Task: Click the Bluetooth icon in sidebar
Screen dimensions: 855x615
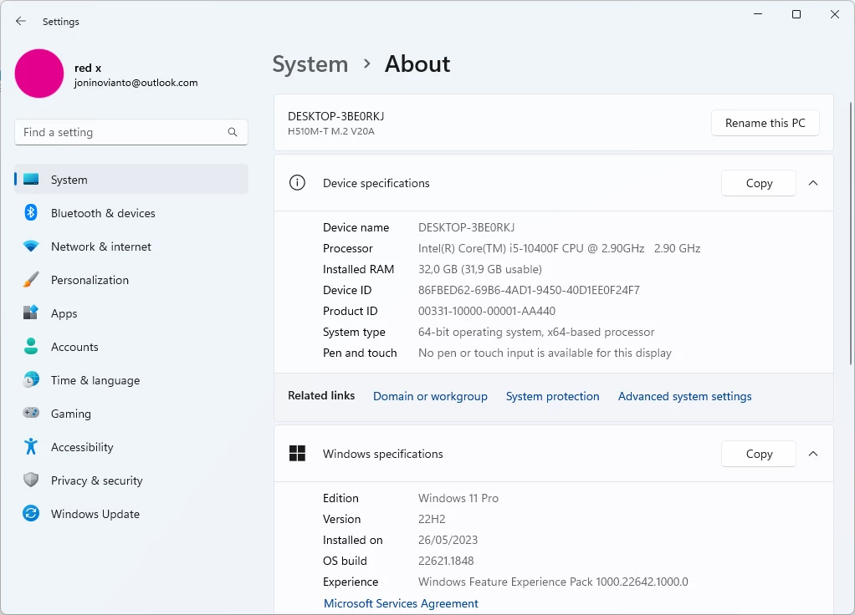Action: (31, 212)
